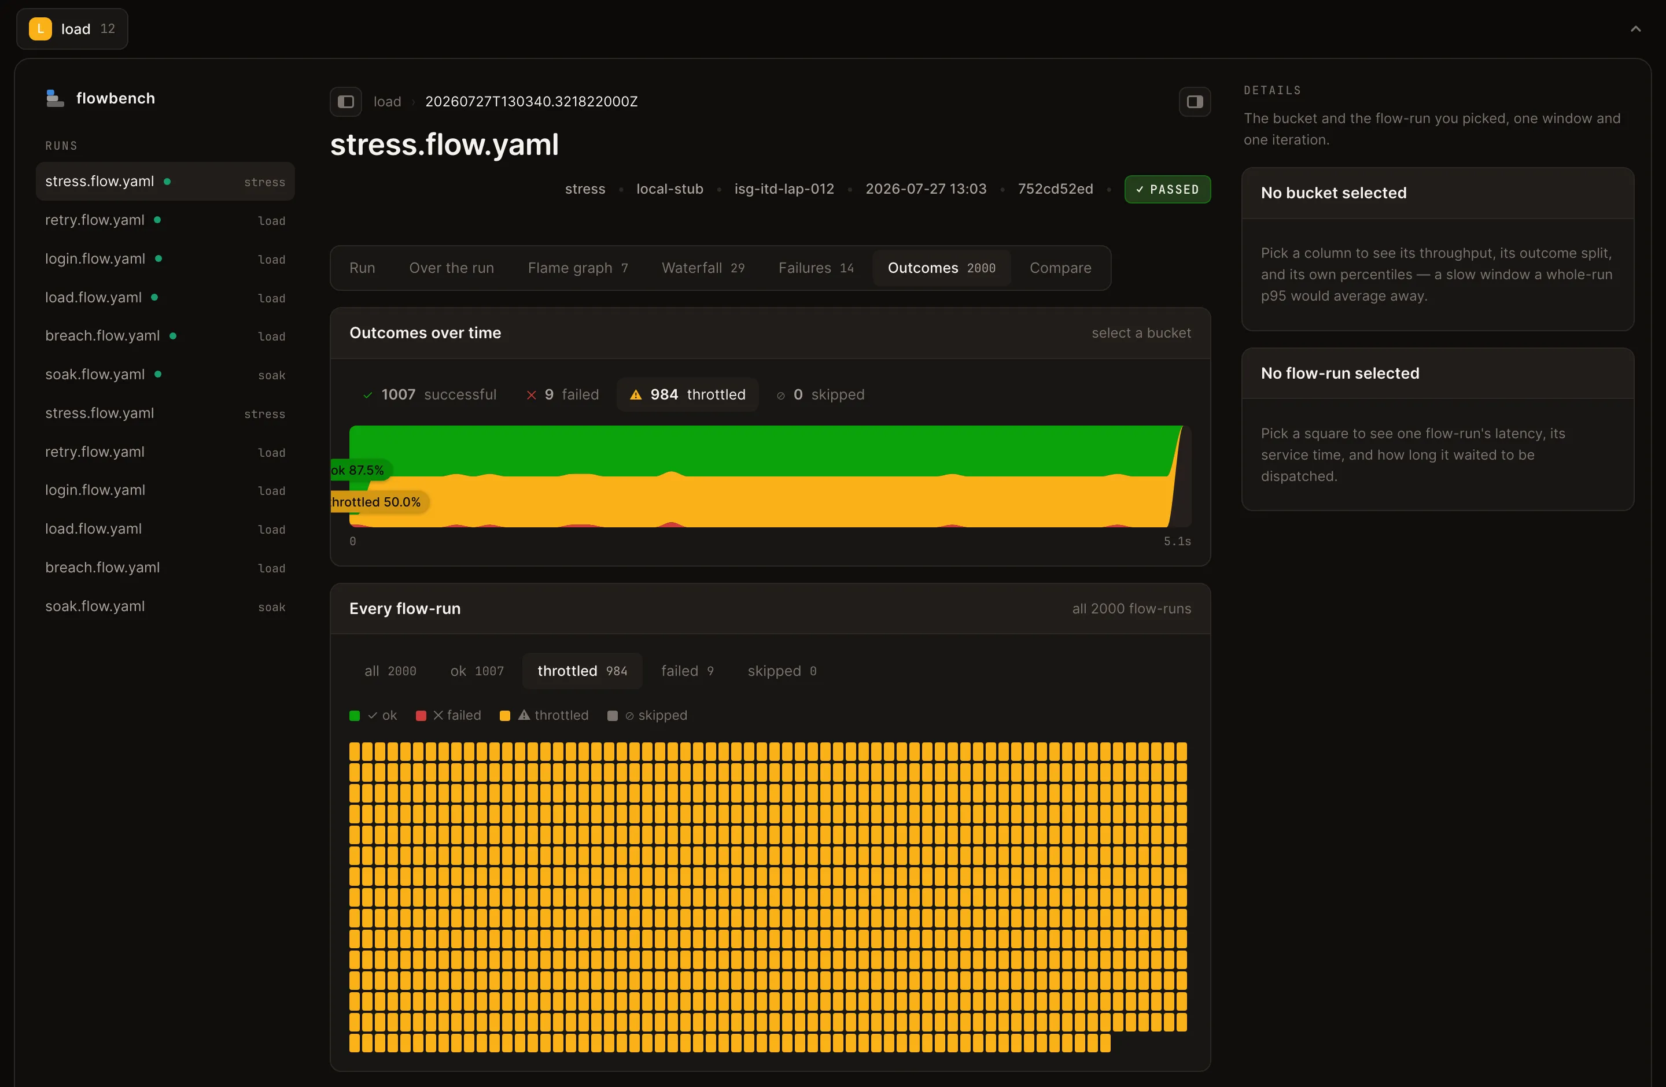The image size is (1666, 1087).
Task: Open the Waterfall tab
Action: (x=703, y=268)
